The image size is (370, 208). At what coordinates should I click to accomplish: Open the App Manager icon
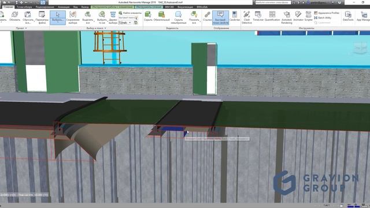click(x=364, y=14)
